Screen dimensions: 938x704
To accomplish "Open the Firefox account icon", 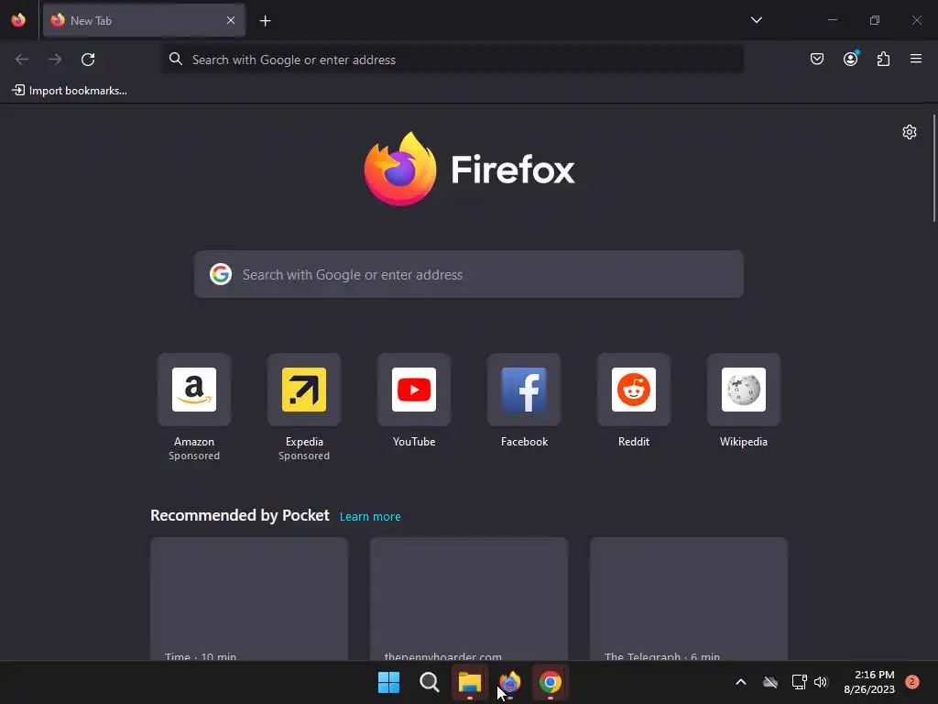I will click(x=850, y=59).
